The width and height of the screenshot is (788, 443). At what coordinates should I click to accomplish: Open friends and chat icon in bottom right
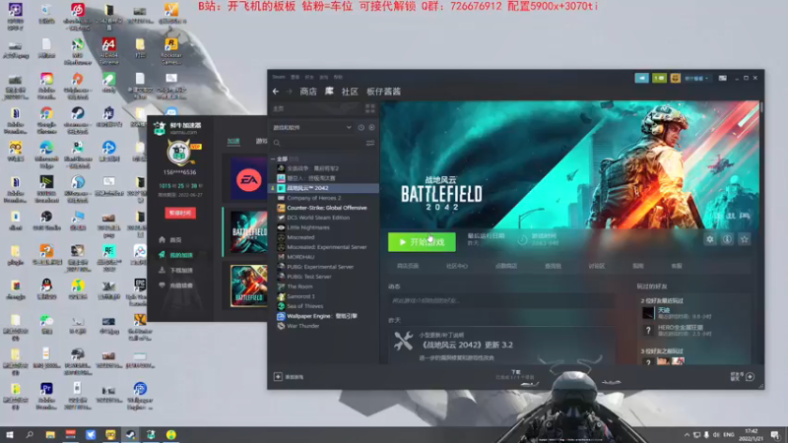[750, 377]
